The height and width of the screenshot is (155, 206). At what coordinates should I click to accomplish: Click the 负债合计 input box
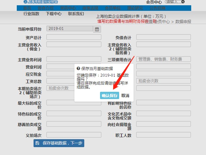click(x=164, y=37)
